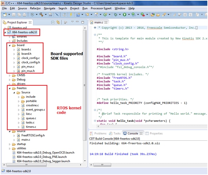Open the Processor Expert menu
This screenshot has width=208, height=175.
101,8
